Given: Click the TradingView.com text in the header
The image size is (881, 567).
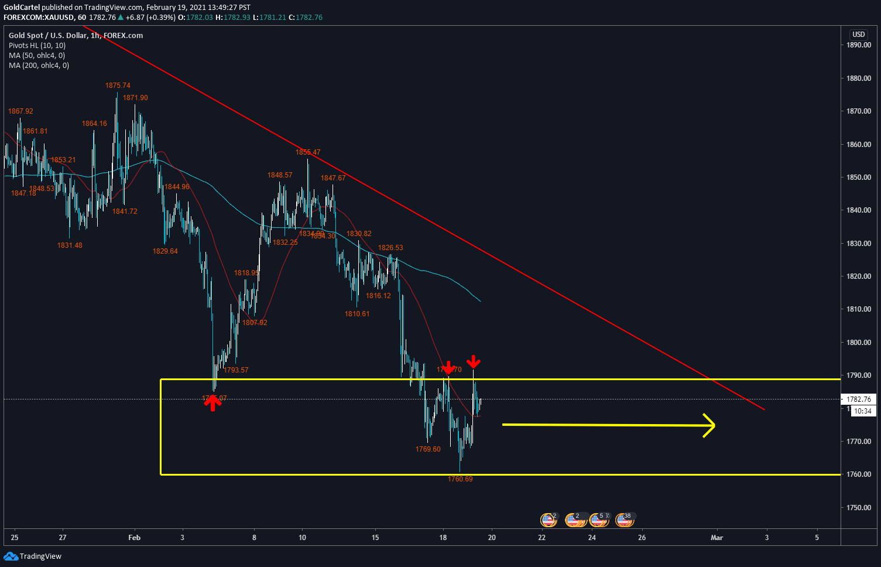Looking at the screenshot, I should click(114, 8).
